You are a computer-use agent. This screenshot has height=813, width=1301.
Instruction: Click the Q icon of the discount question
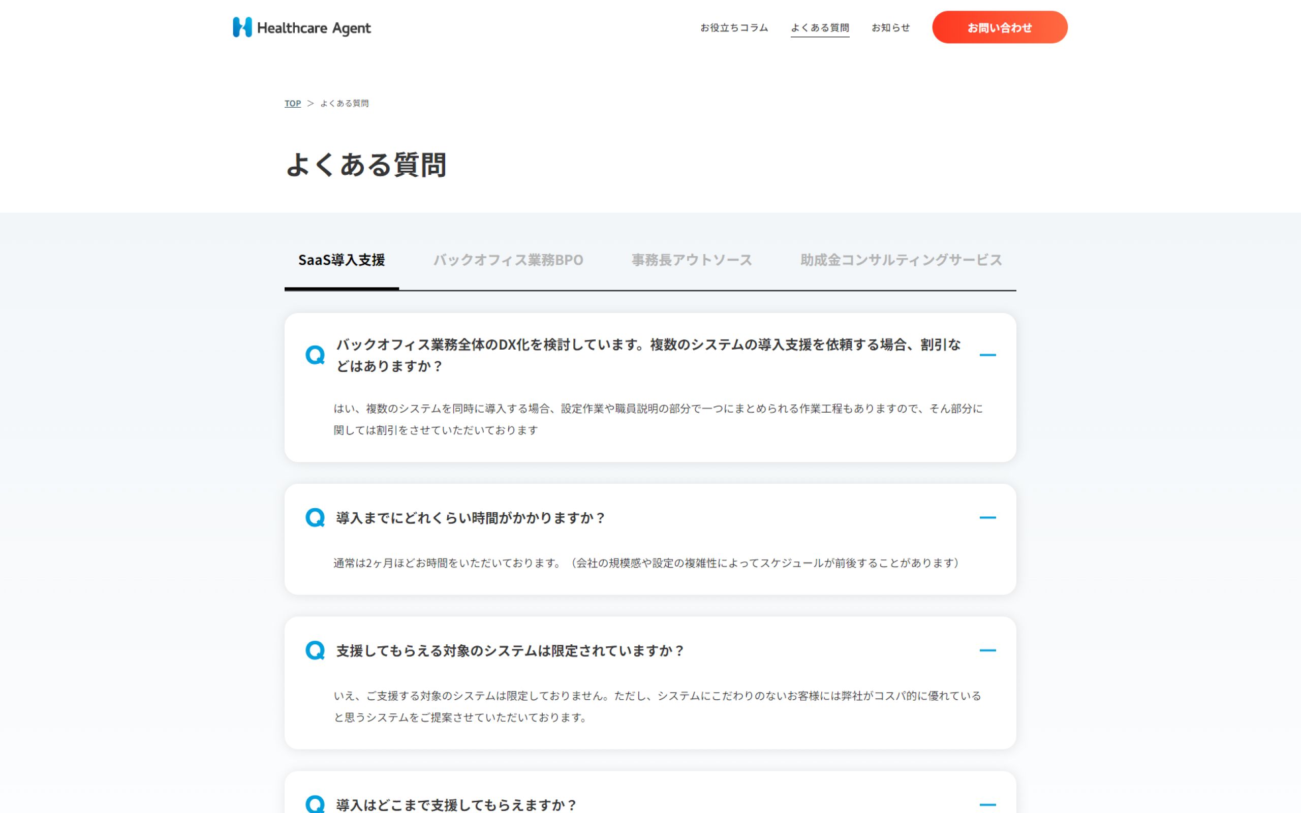coord(315,355)
